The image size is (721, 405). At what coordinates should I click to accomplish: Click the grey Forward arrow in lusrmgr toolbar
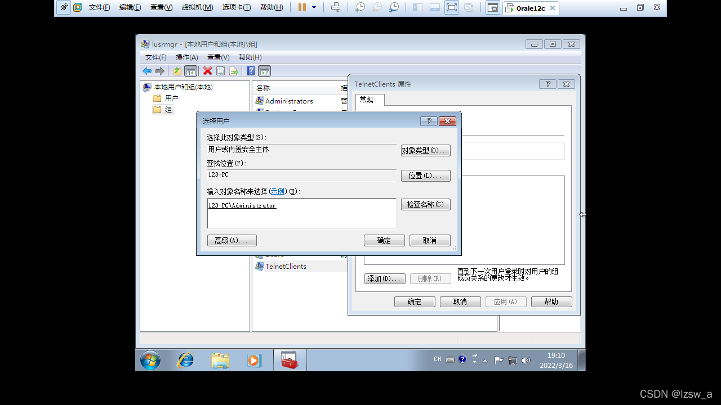point(160,71)
